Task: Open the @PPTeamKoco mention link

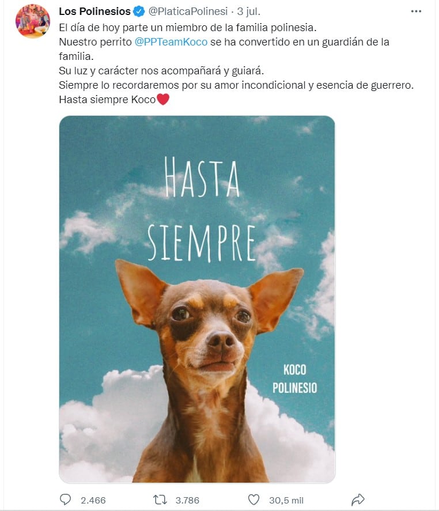Action: (171, 42)
